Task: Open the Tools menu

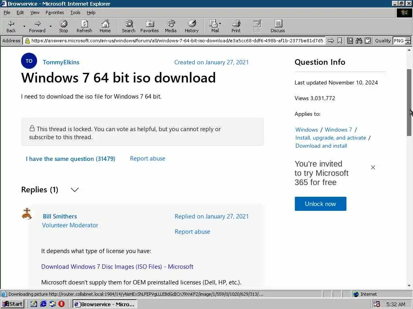Action: 75,12
